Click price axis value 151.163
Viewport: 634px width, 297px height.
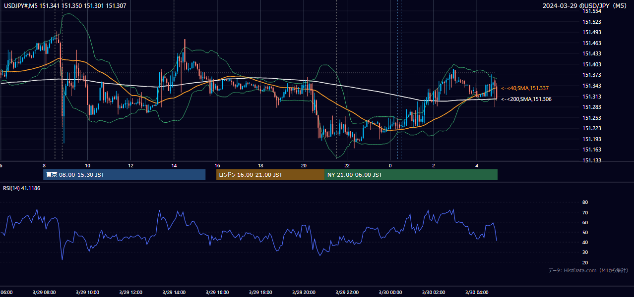click(591, 149)
